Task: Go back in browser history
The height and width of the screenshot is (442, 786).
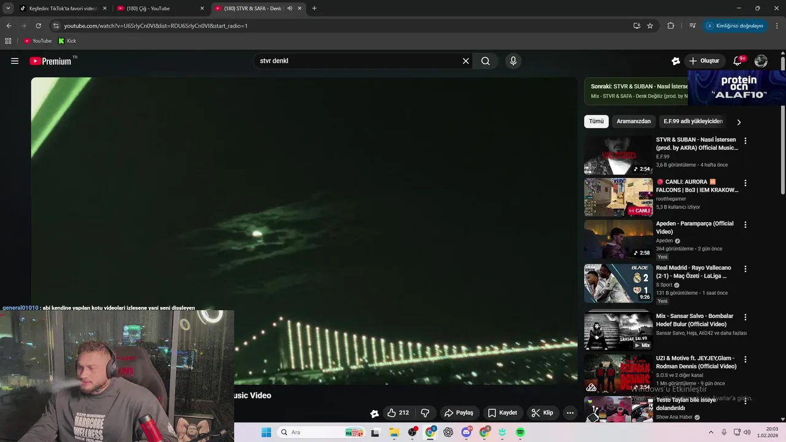Action: (9, 26)
